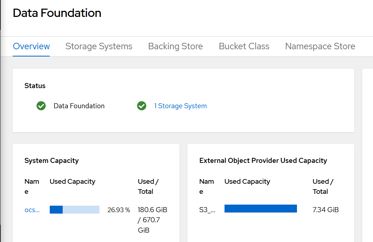Open the Namespace Store tab
This screenshot has height=242, width=373.
320,46
